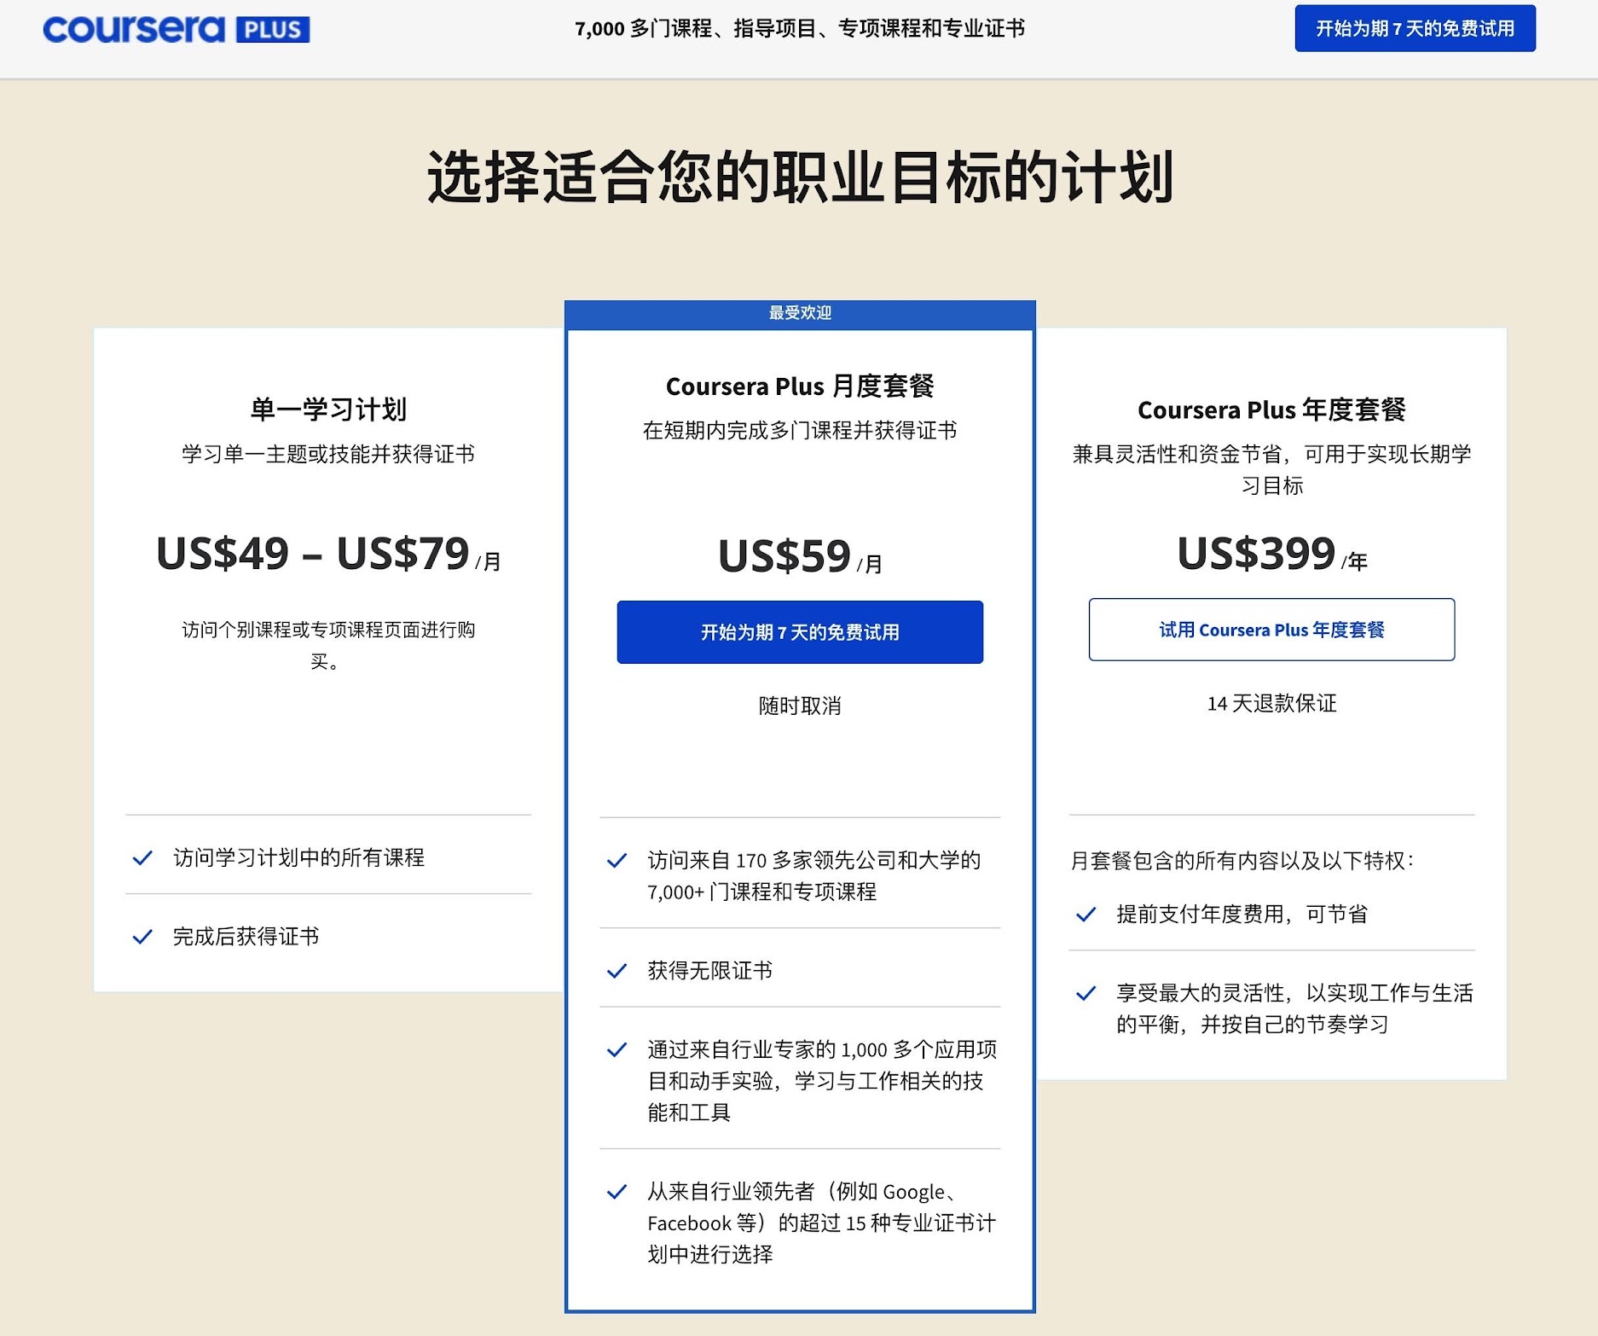Click the 随时取消 text
The image size is (1598, 1336).
pos(800,706)
